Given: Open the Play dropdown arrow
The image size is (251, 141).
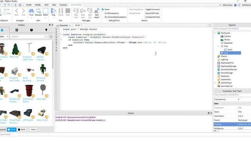Looking at the screenshot, I should click(x=53, y=18).
